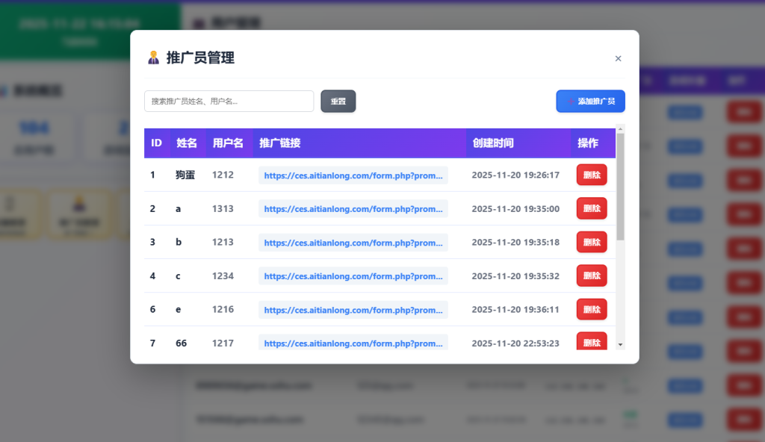Click the 重置 button
The image size is (765, 442).
tap(338, 101)
